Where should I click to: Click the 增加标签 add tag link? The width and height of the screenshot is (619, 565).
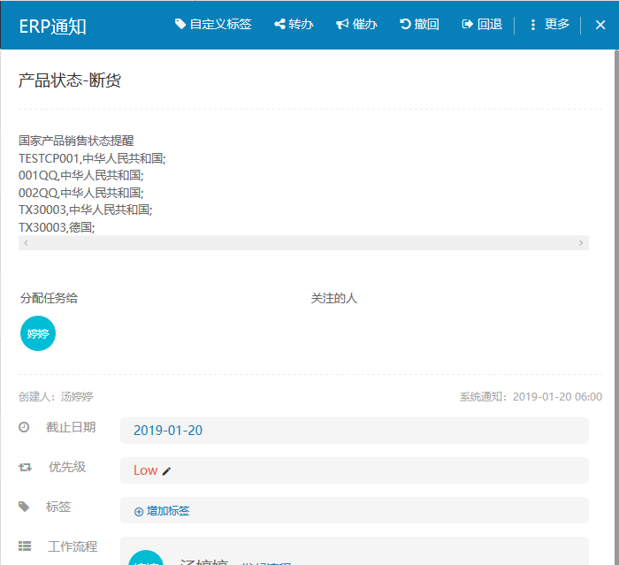162,511
